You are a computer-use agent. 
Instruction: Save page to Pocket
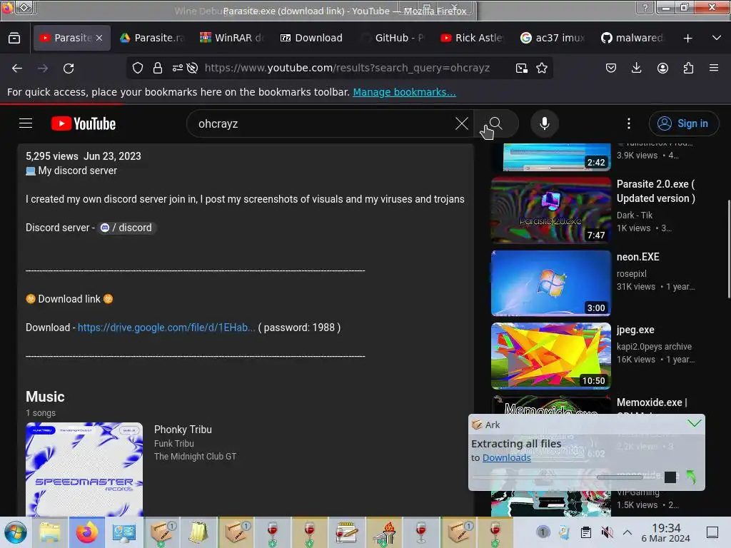point(611,68)
